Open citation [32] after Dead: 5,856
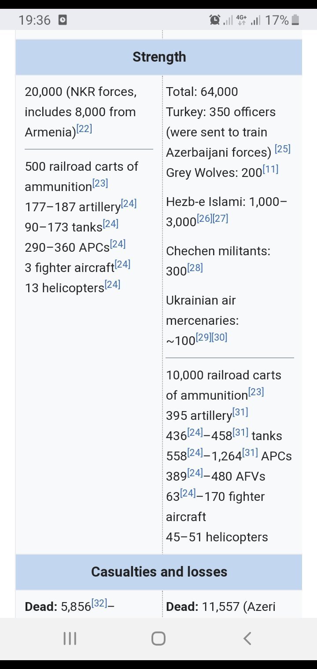 100,603
